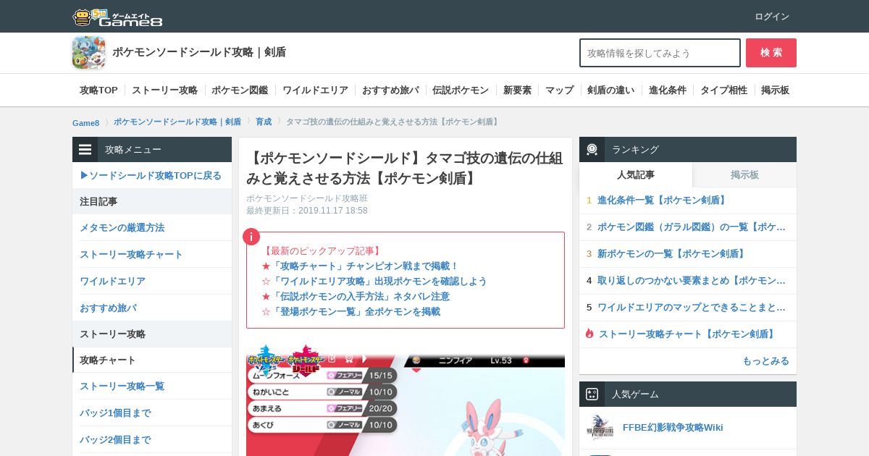Open 剣盾の違い navigation item
The width and height of the screenshot is (869, 456).
pyautogui.click(x=610, y=90)
